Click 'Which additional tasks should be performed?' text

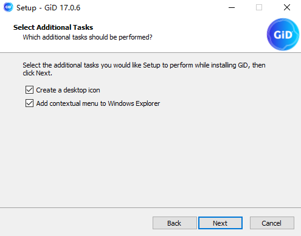[88, 37]
